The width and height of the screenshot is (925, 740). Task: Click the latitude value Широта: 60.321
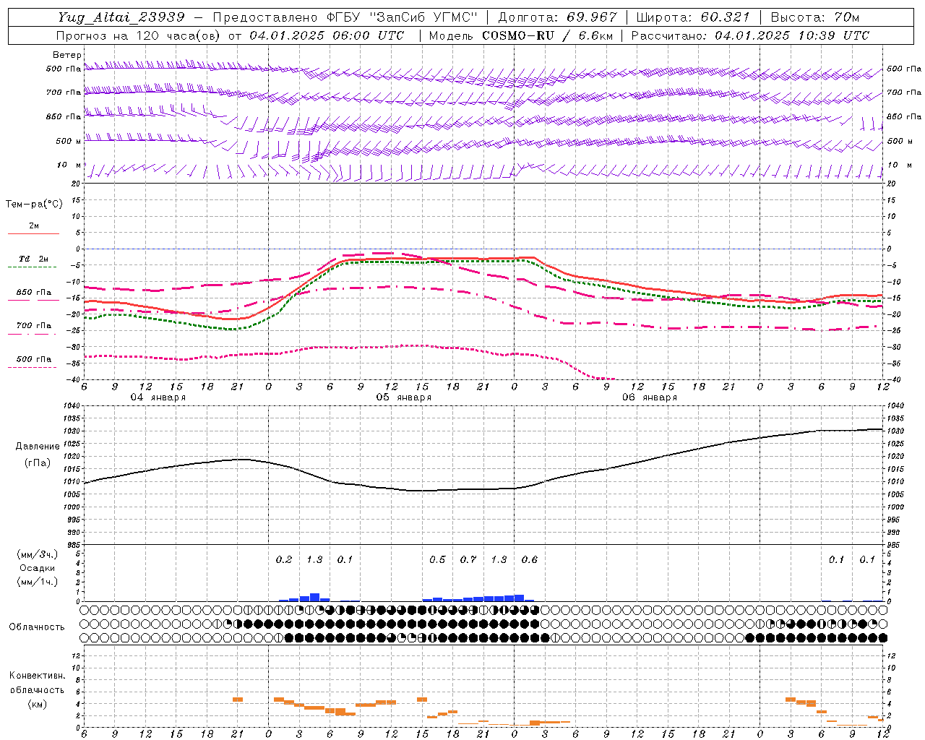pos(692,17)
